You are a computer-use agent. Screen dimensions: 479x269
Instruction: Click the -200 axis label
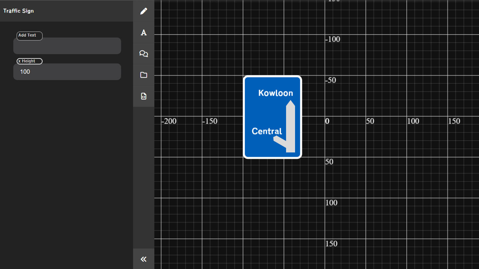pyautogui.click(x=169, y=121)
